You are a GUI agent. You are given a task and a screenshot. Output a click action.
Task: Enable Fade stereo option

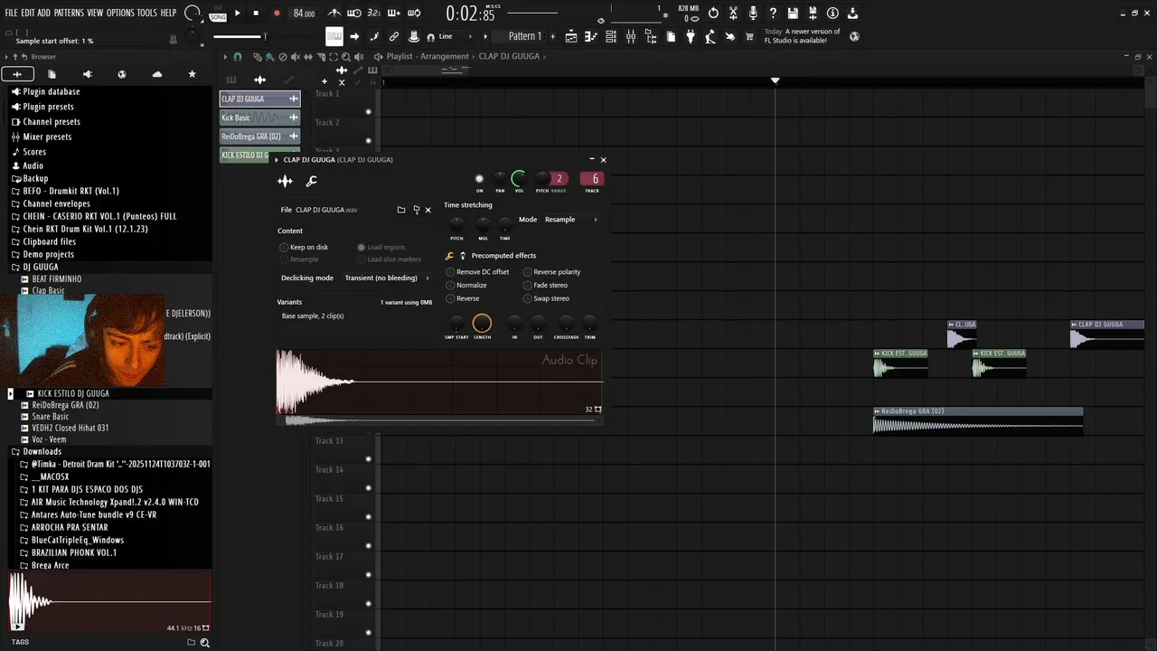546,285
